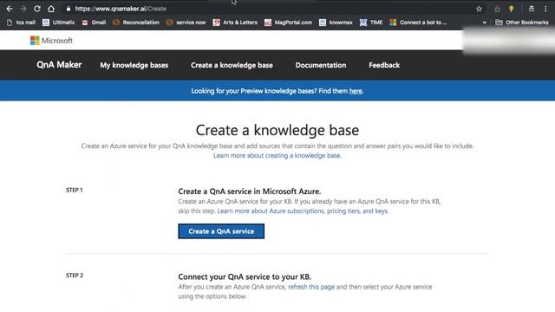Click the STEP 2 label
Viewport: 555px width, 312px height.
(75, 276)
